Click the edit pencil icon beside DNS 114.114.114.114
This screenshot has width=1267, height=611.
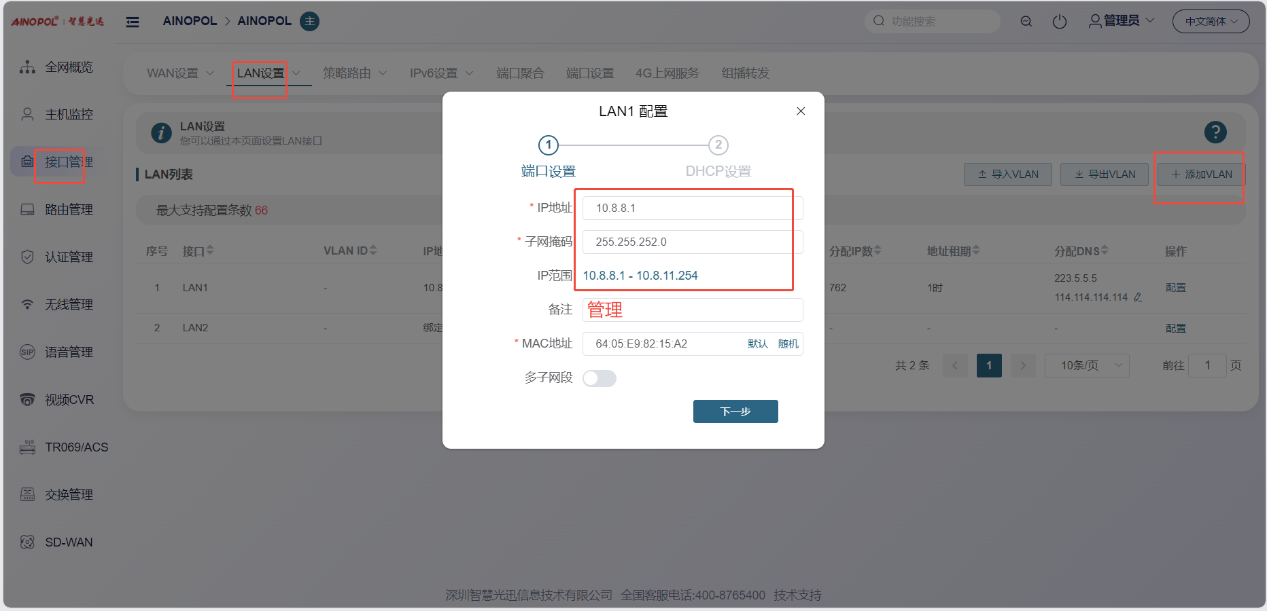point(1138,297)
